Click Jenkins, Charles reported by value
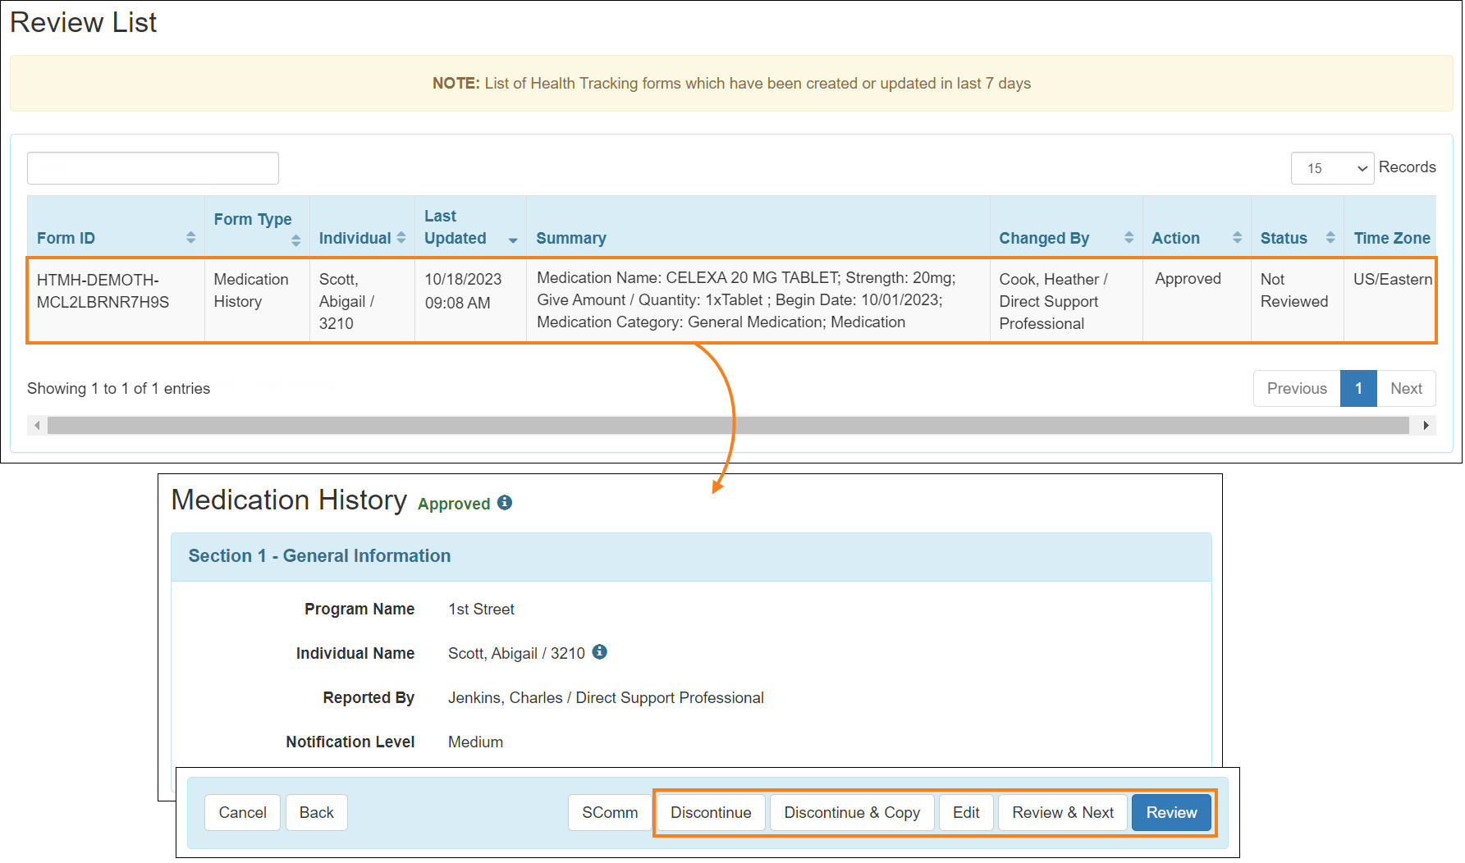Viewport: 1465px width, 863px height. [606, 697]
